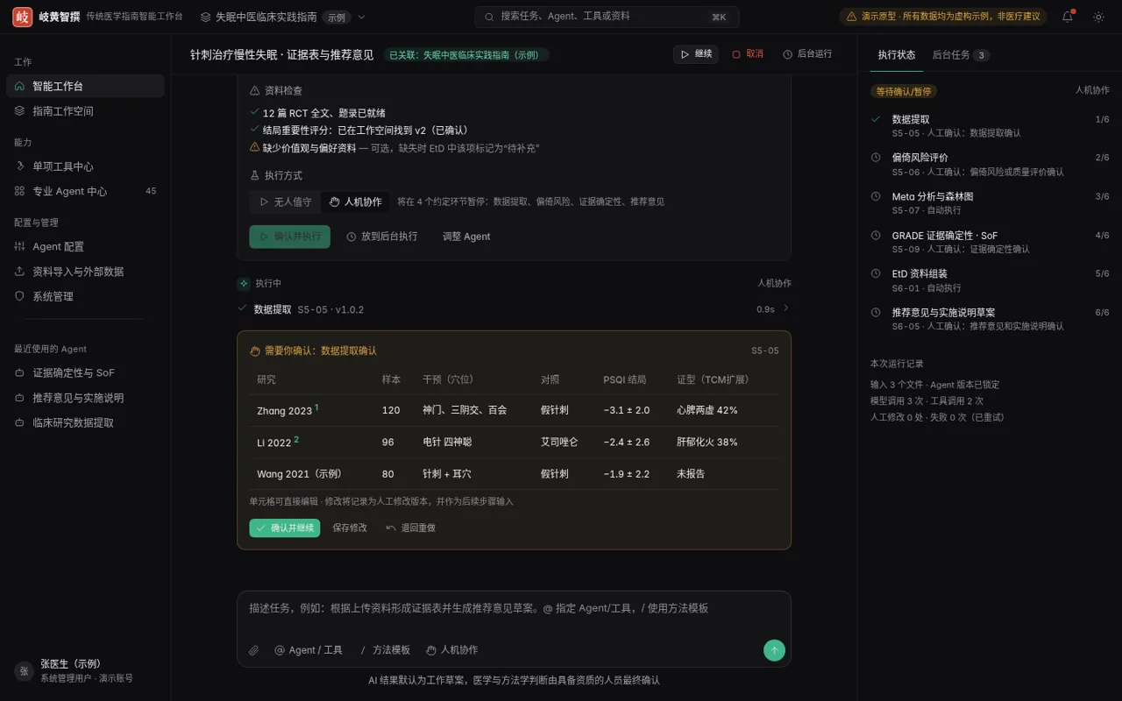Open the notification bell

pos(1068,17)
